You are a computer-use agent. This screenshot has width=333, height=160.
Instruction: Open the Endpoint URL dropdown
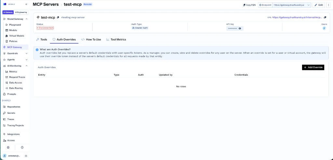click(x=292, y=5)
